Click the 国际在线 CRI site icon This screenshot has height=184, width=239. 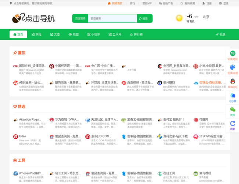point(15,66)
